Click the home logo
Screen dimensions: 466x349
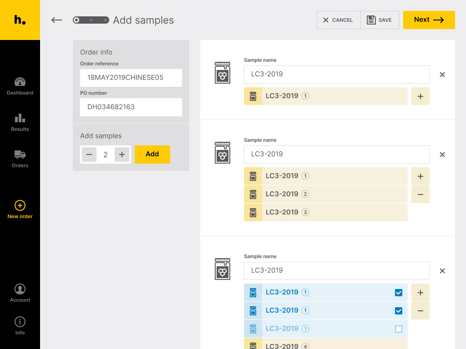(x=20, y=20)
